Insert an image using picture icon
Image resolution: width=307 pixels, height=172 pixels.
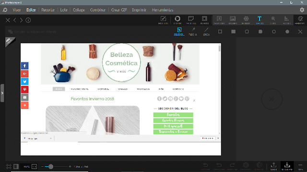click(233, 20)
